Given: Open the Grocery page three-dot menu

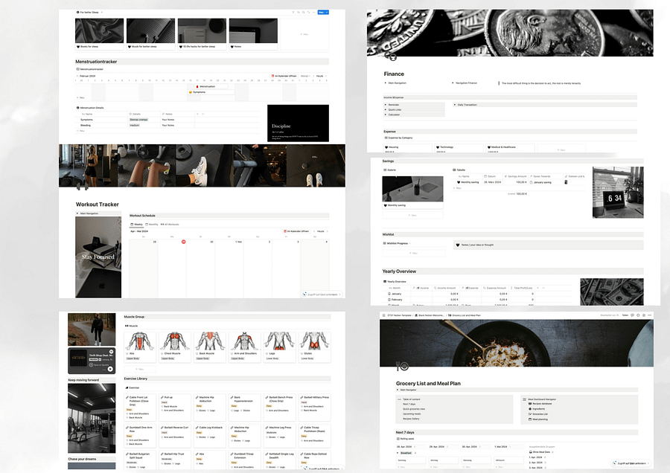Looking at the screenshot, I should 649,315.
